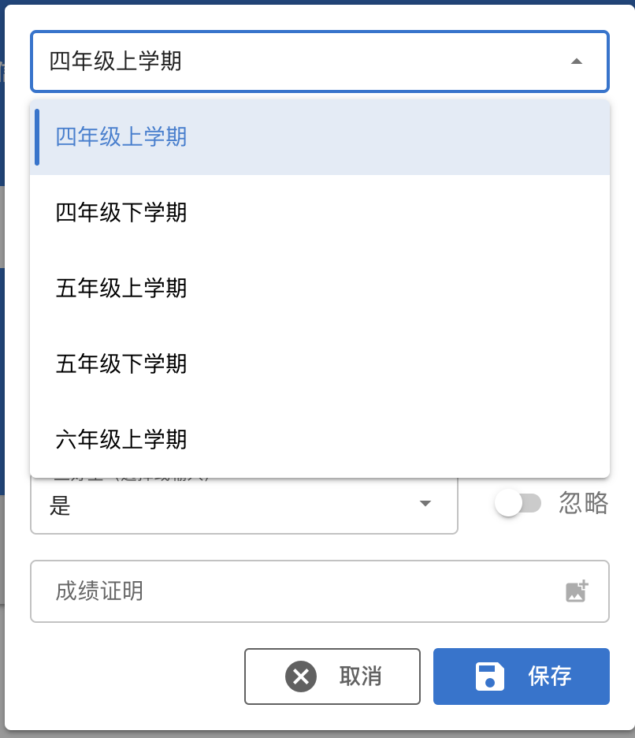635x738 pixels.
Task: Choose 四年级下学期 from the list
Action: point(320,212)
